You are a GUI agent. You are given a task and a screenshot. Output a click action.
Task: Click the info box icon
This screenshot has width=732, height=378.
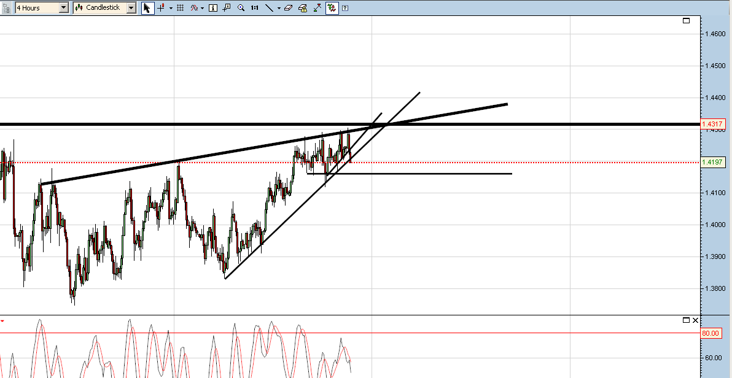pyautogui.click(x=213, y=8)
